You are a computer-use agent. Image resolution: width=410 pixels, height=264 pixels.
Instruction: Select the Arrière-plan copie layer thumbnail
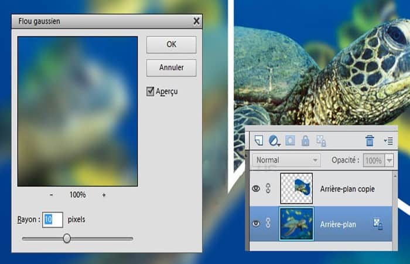296,188
